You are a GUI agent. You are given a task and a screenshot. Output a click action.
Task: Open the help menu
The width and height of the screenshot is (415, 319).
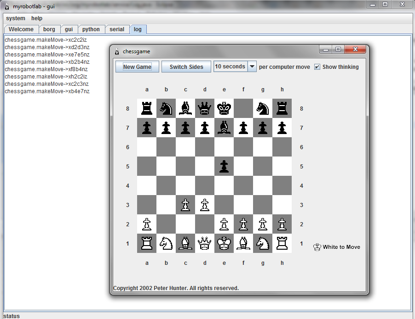pos(37,18)
